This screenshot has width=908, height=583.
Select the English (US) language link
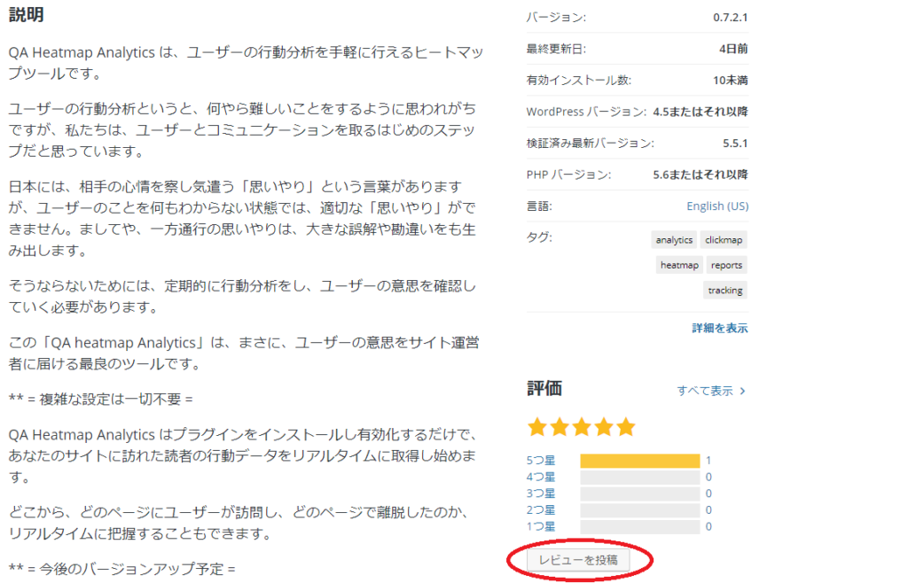(x=717, y=206)
